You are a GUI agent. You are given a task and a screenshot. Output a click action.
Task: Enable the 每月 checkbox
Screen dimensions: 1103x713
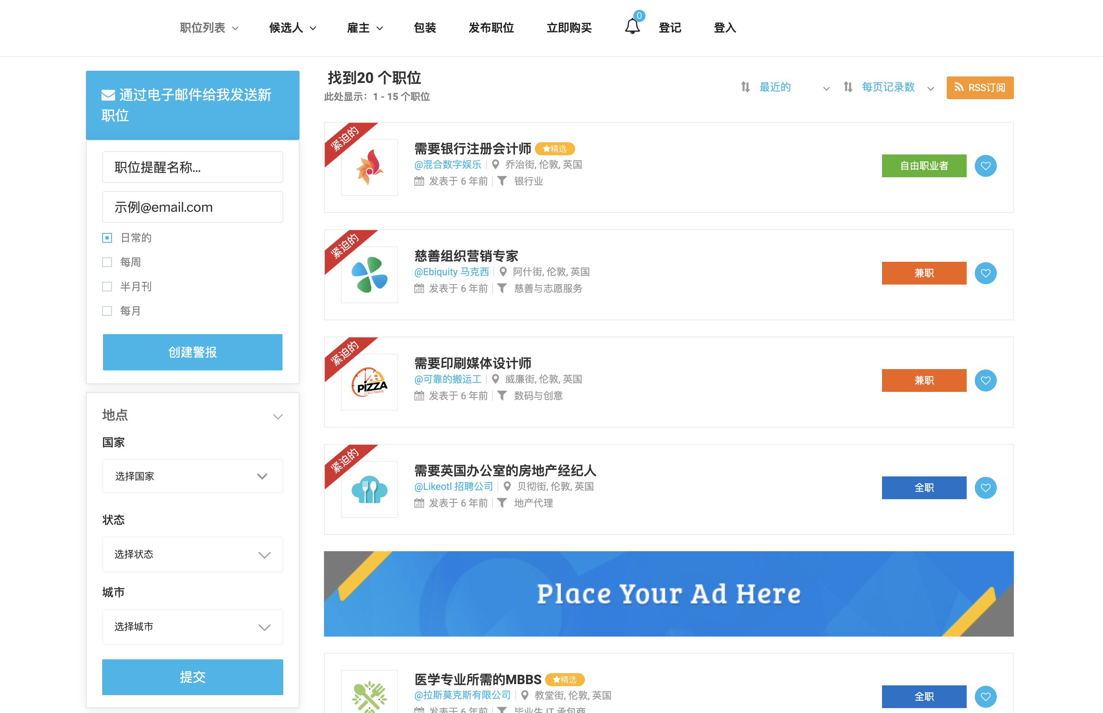[x=107, y=311]
